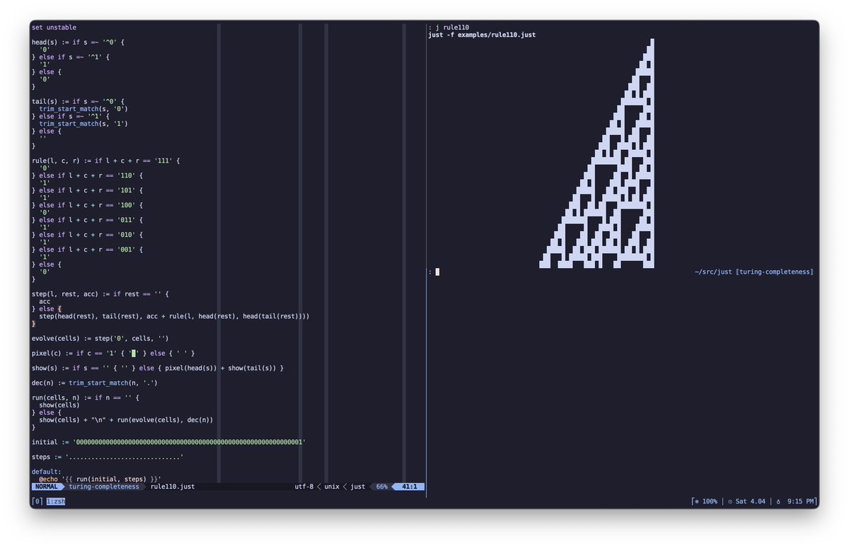
Task: Click the 'initial :=' zeros string line
Action: [168, 443]
